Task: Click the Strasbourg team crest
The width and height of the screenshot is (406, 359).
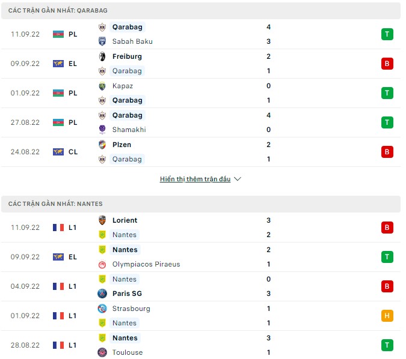Action: click(x=102, y=309)
